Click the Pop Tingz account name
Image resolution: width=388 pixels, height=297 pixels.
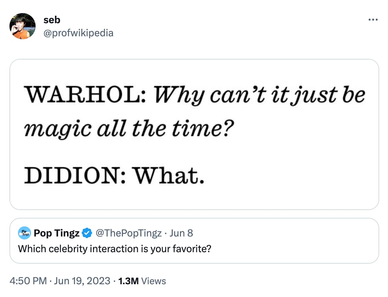57,233
